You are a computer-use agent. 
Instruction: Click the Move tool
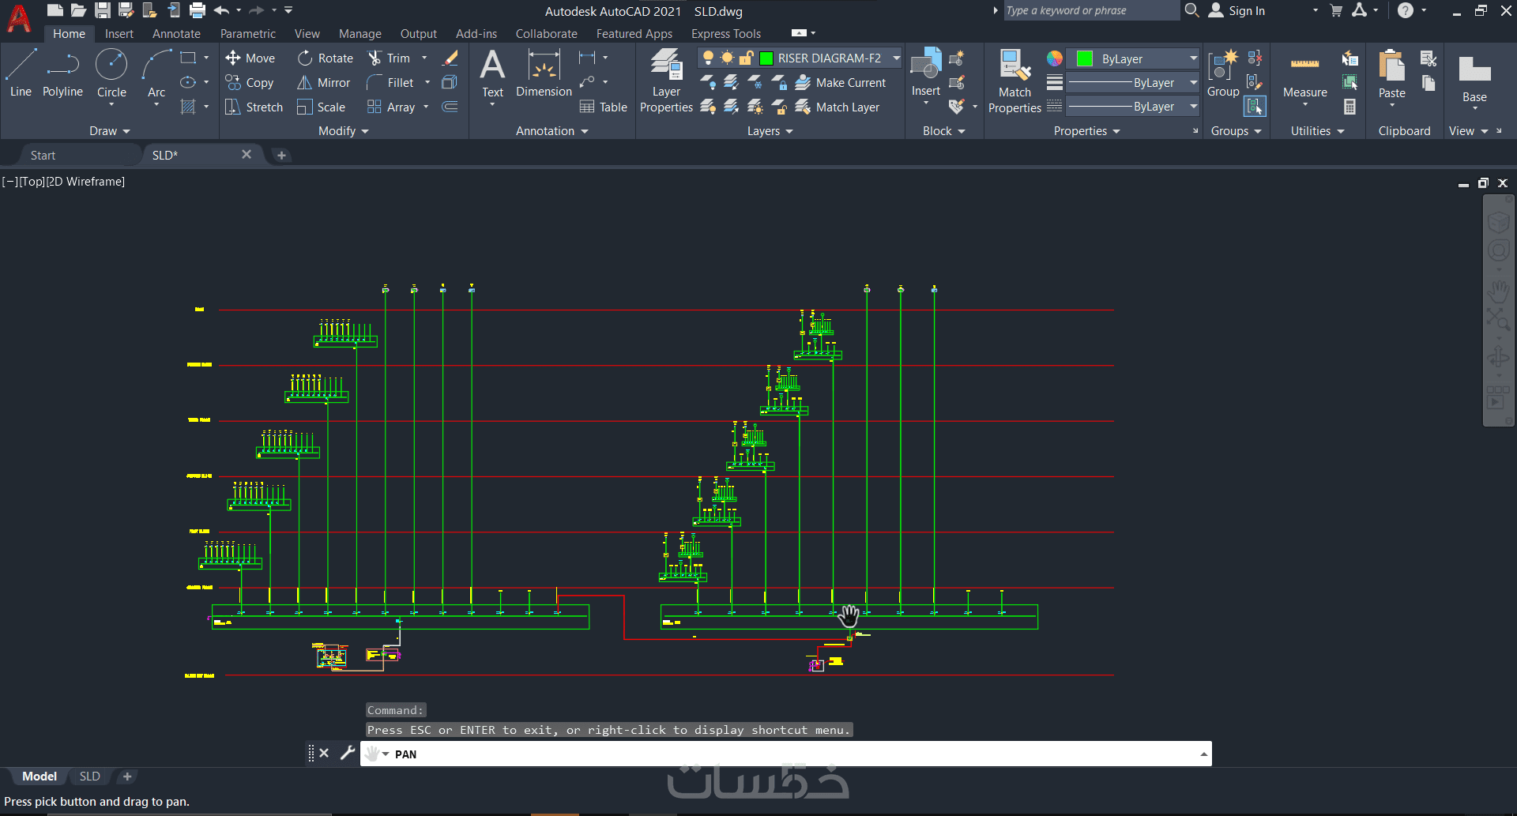pyautogui.click(x=250, y=58)
